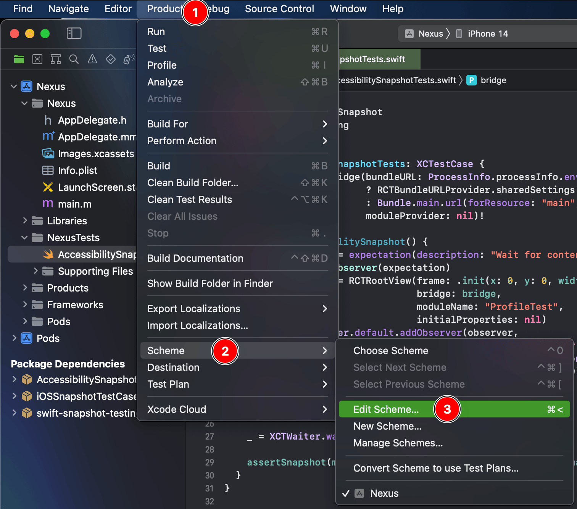577x509 pixels.
Task: Click iPhone 14 destination selector
Action: (482, 34)
